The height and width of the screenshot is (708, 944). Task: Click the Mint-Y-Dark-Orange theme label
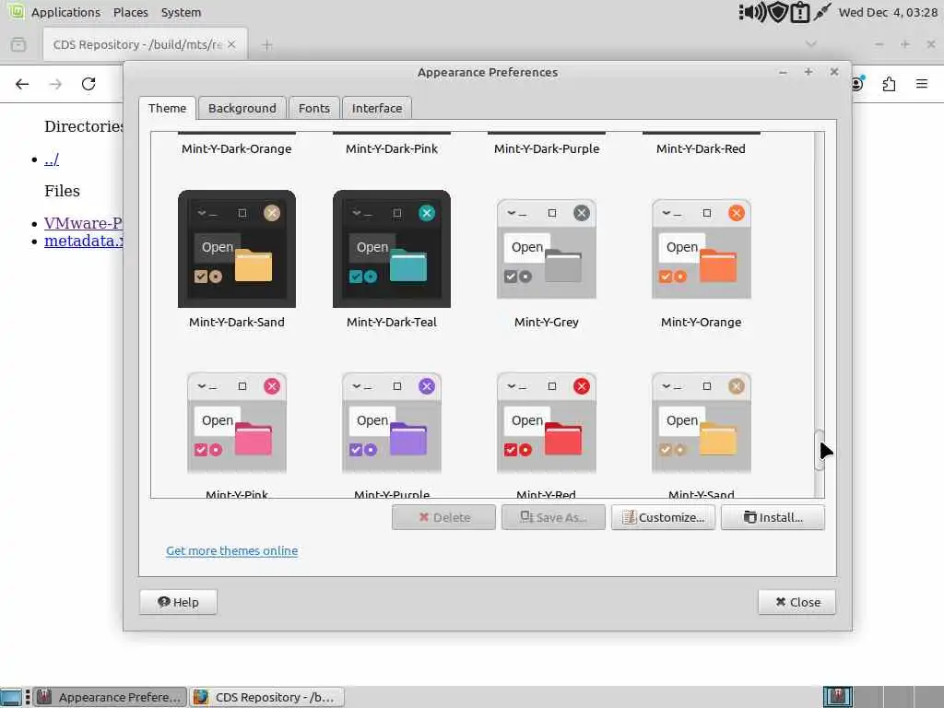[x=237, y=148]
